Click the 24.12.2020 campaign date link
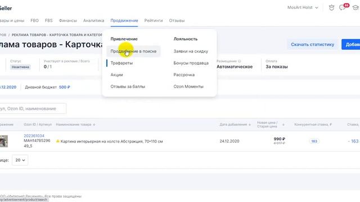360x202 pixels. (8, 87)
